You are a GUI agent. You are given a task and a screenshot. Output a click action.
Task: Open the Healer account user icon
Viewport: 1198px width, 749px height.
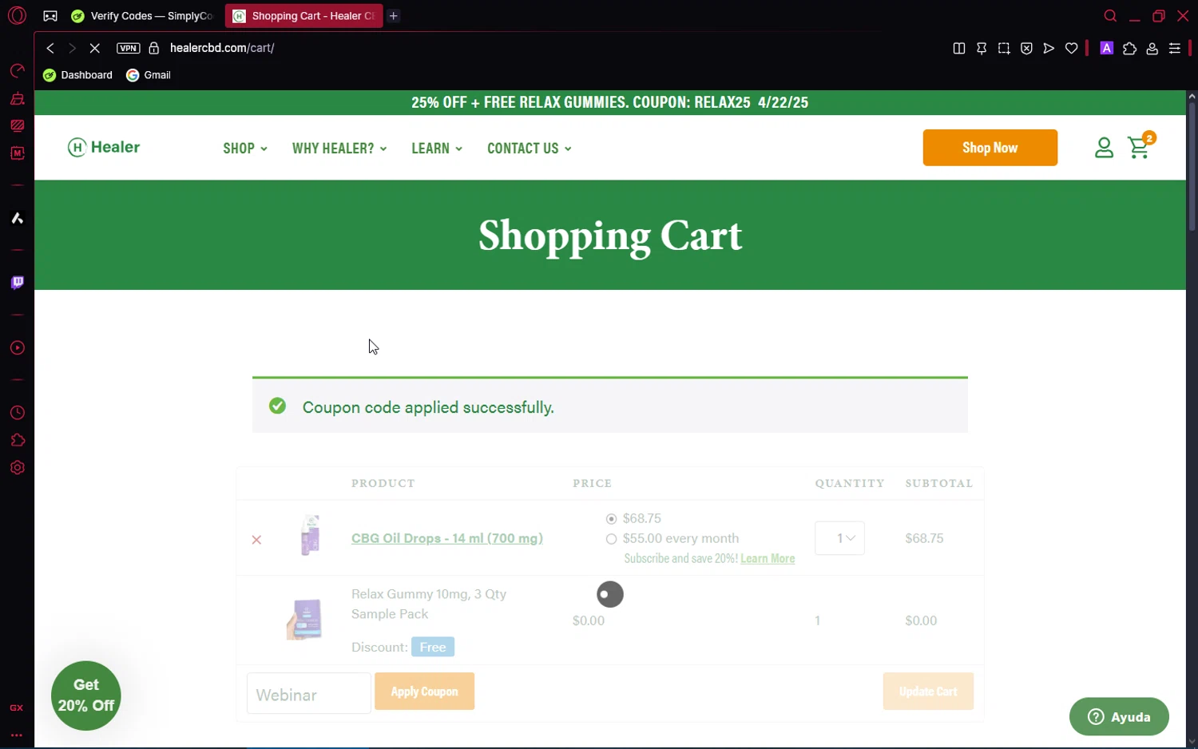[1104, 148]
